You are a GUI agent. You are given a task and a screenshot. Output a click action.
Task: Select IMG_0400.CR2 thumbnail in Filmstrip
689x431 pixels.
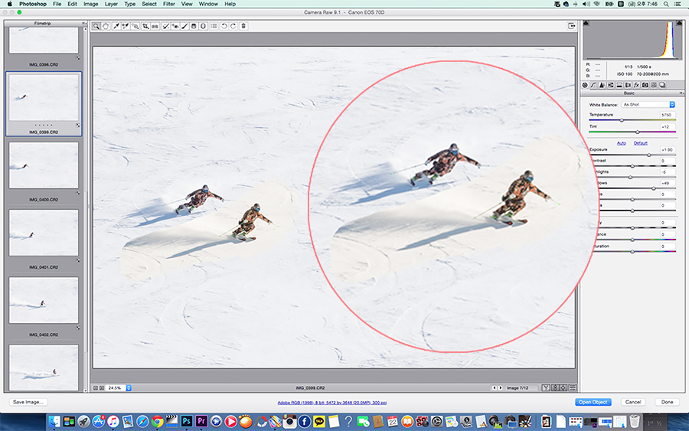[x=44, y=165]
